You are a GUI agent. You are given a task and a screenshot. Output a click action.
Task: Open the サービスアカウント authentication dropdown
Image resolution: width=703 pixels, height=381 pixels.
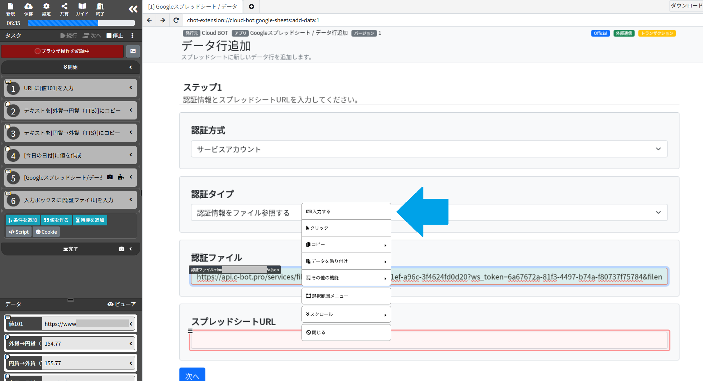pos(429,149)
